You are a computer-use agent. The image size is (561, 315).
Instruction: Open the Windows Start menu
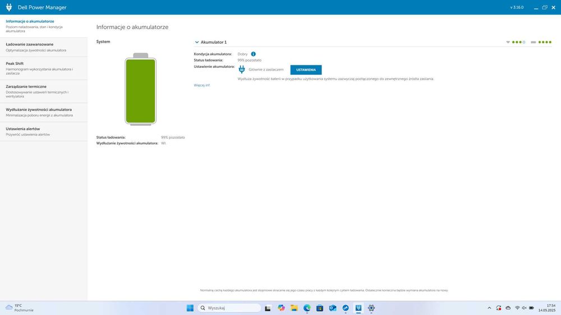(x=190, y=308)
